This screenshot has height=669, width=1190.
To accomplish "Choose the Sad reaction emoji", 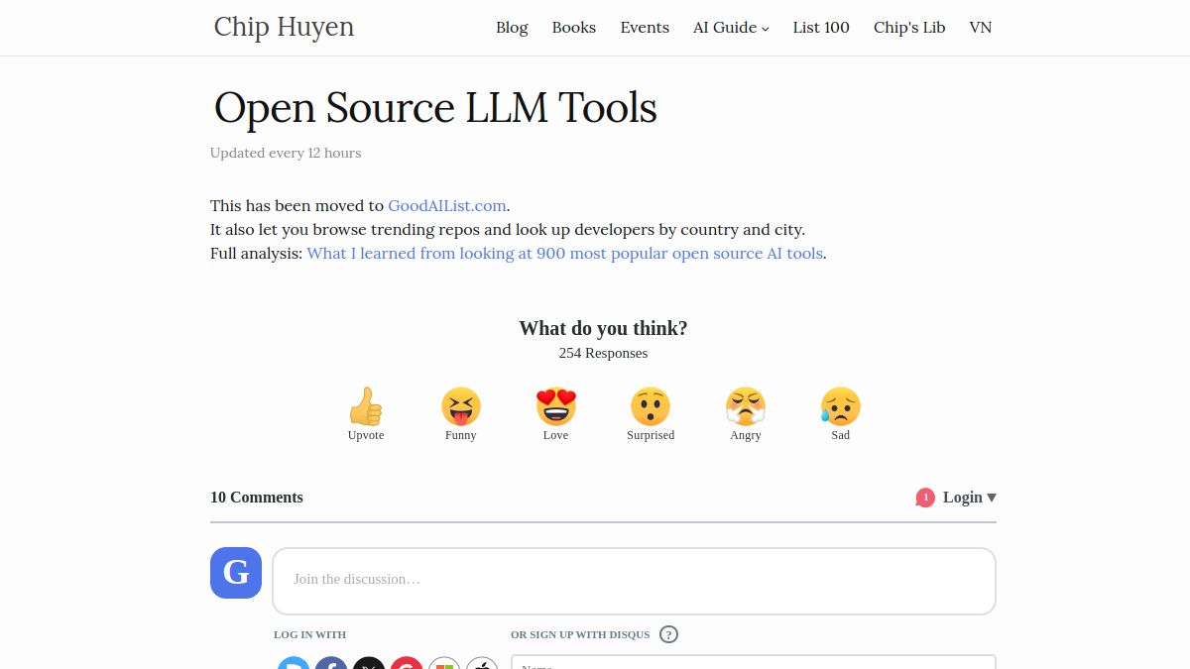I will click(840, 406).
